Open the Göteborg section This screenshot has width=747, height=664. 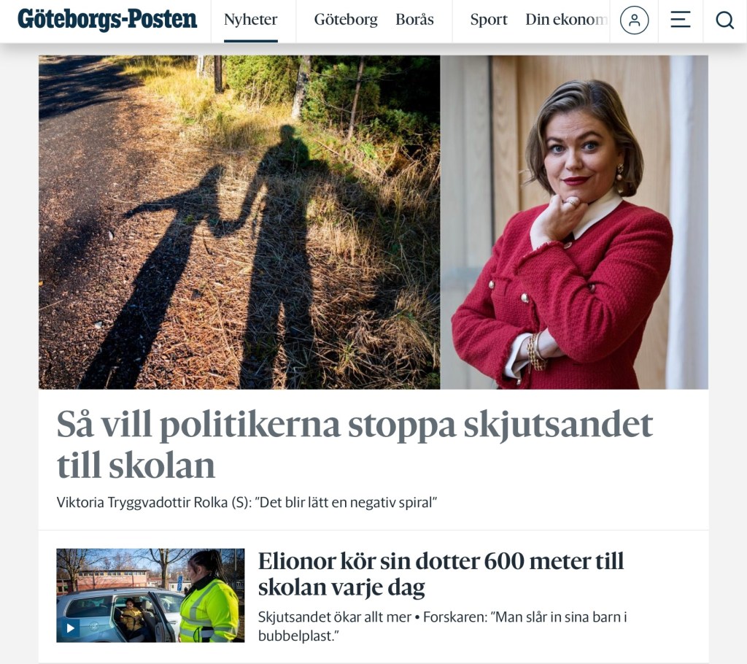[x=346, y=20]
